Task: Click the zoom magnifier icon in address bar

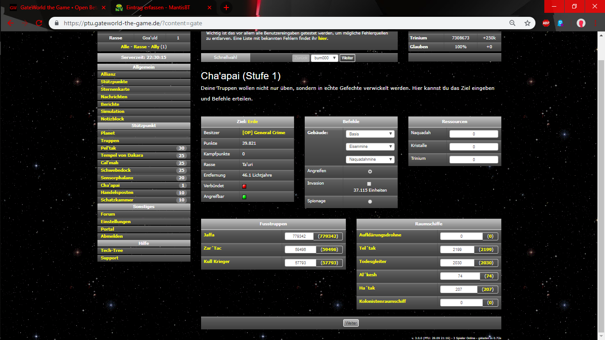Action: (512, 23)
